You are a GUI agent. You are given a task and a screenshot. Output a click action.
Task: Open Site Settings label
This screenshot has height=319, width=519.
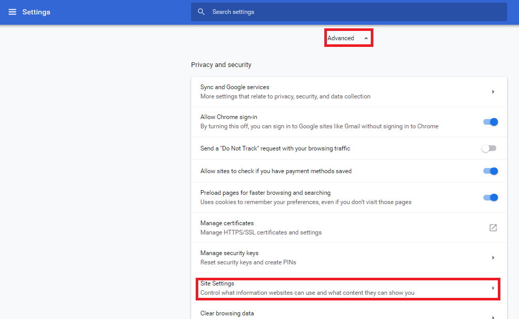(x=217, y=283)
